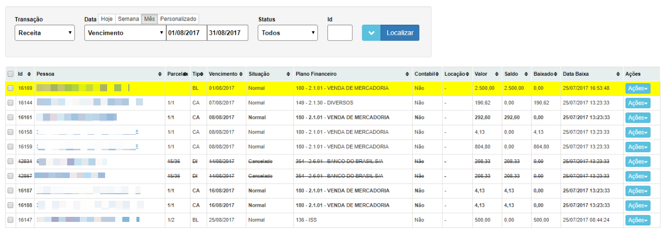The height and width of the screenshot is (232, 667).
Task: Click the Id filter input field
Action: click(x=340, y=33)
